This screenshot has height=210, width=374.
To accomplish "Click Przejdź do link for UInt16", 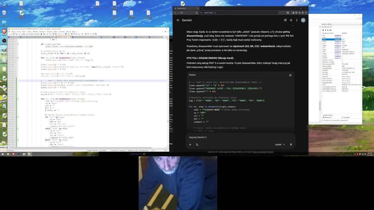I will pos(338,41).
